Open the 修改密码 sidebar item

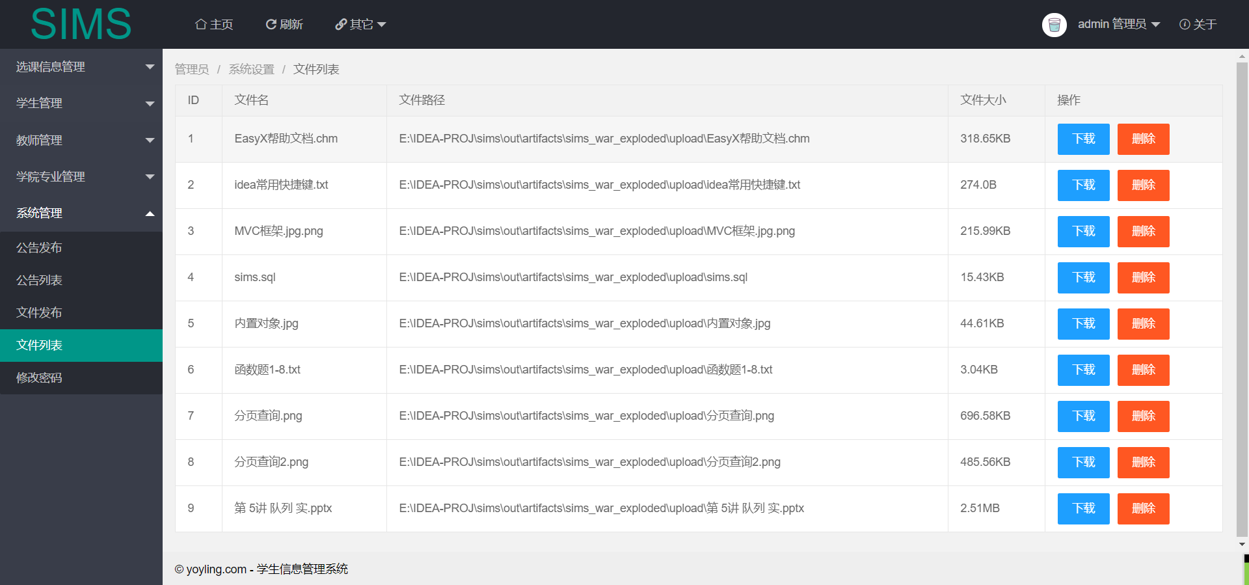pos(81,378)
